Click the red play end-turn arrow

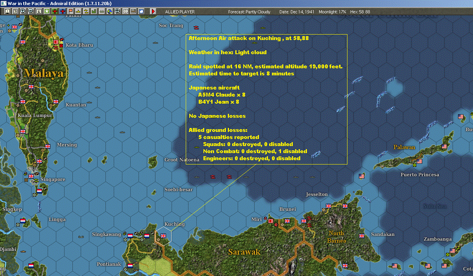coord(153,11)
